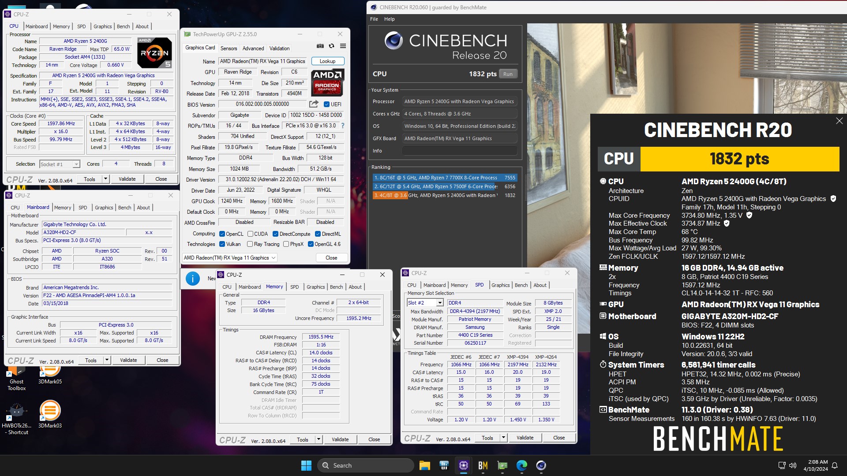Select the Cinebench taskbar icon
Image resolution: width=847 pixels, height=476 pixels.
[541, 465]
